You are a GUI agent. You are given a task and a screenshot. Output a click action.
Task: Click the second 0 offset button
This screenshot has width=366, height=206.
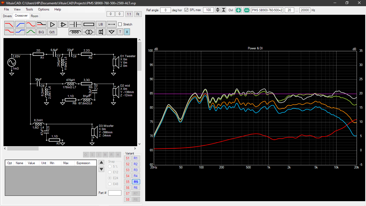[119, 14]
